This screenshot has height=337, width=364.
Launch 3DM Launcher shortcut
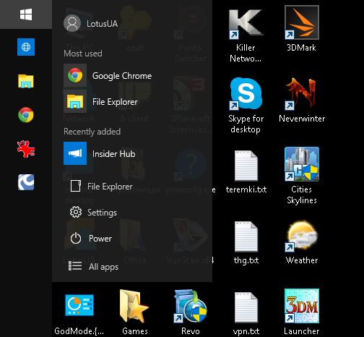[302, 312]
